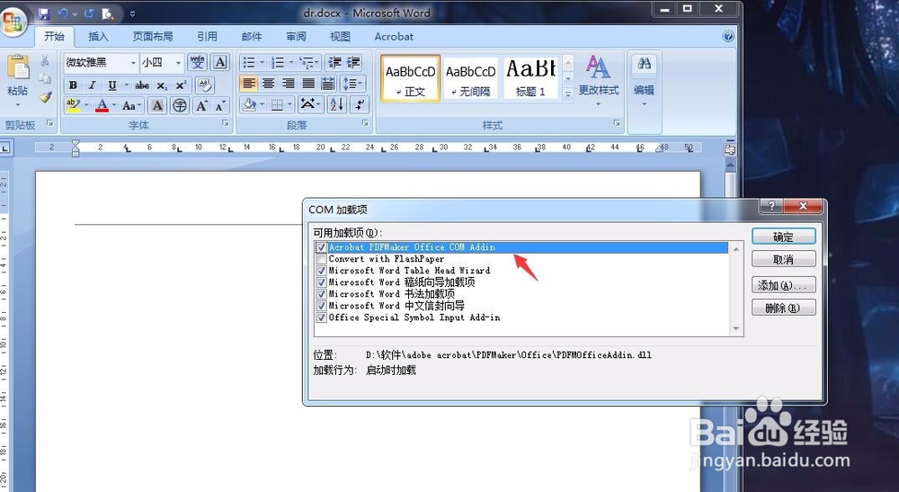Uncheck Office Special Symbol Input Add-in
This screenshot has height=492, width=899.
pos(322,318)
